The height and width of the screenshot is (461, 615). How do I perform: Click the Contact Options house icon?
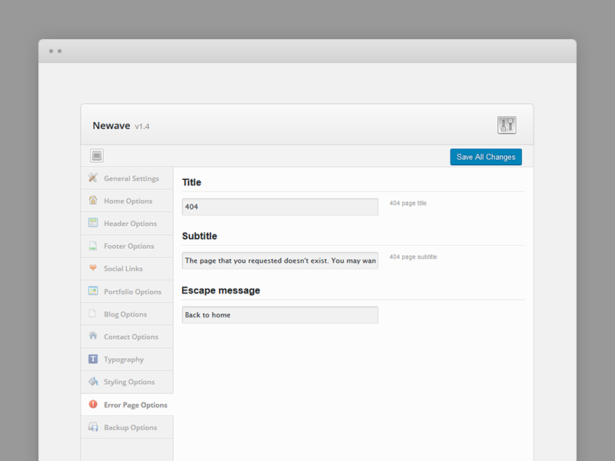tap(93, 336)
